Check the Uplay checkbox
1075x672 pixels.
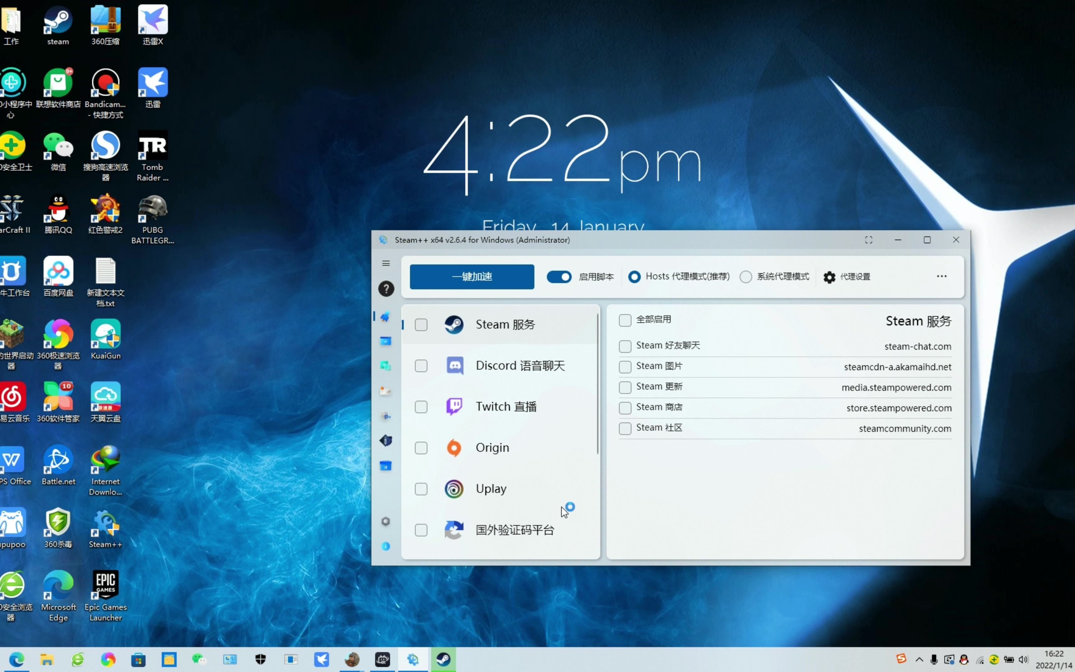coord(421,489)
